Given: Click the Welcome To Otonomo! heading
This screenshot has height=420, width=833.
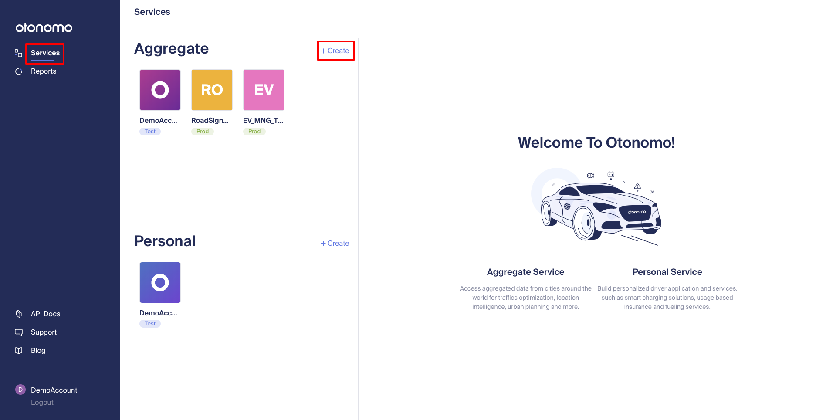Looking at the screenshot, I should (596, 143).
